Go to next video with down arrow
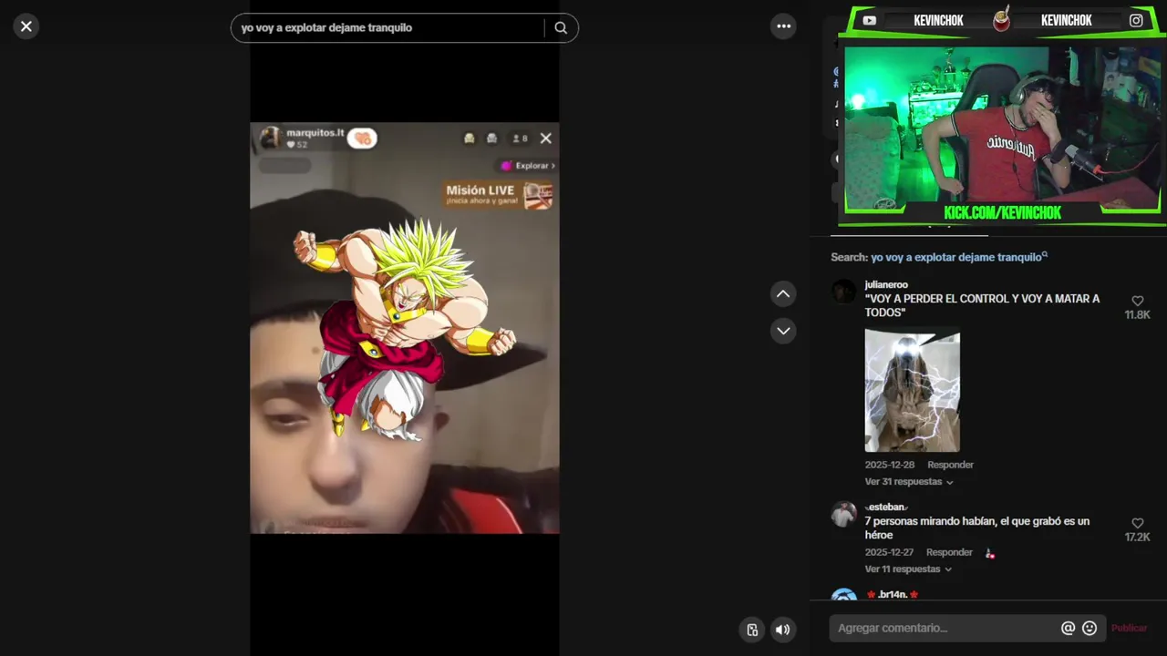The image size is (1167, 656). point(783,331)
